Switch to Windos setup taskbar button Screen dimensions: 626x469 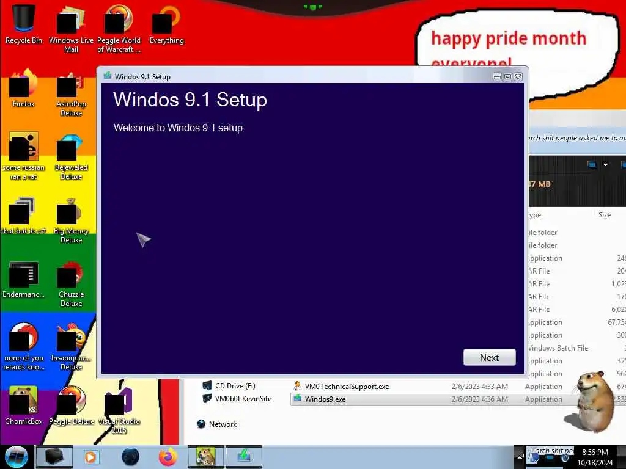[244, 457]
